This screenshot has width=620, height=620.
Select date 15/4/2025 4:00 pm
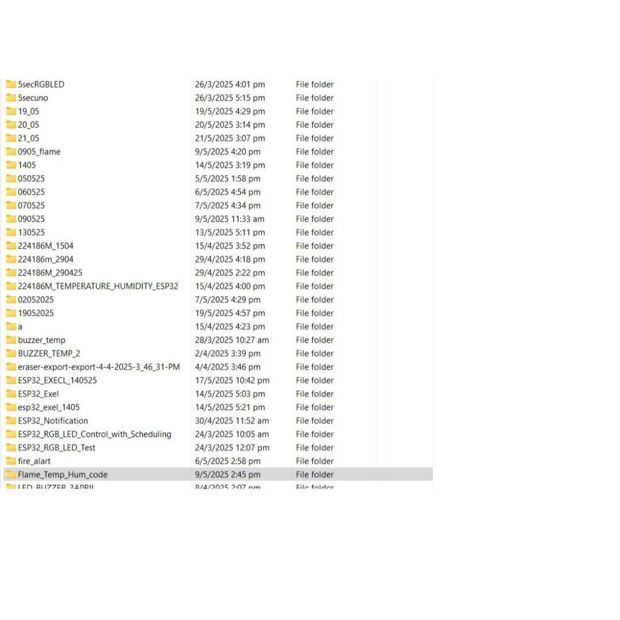[230, 286]
